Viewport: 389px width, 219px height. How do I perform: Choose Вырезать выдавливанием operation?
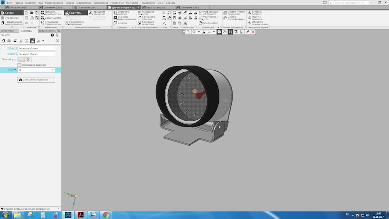click(124, 18)
